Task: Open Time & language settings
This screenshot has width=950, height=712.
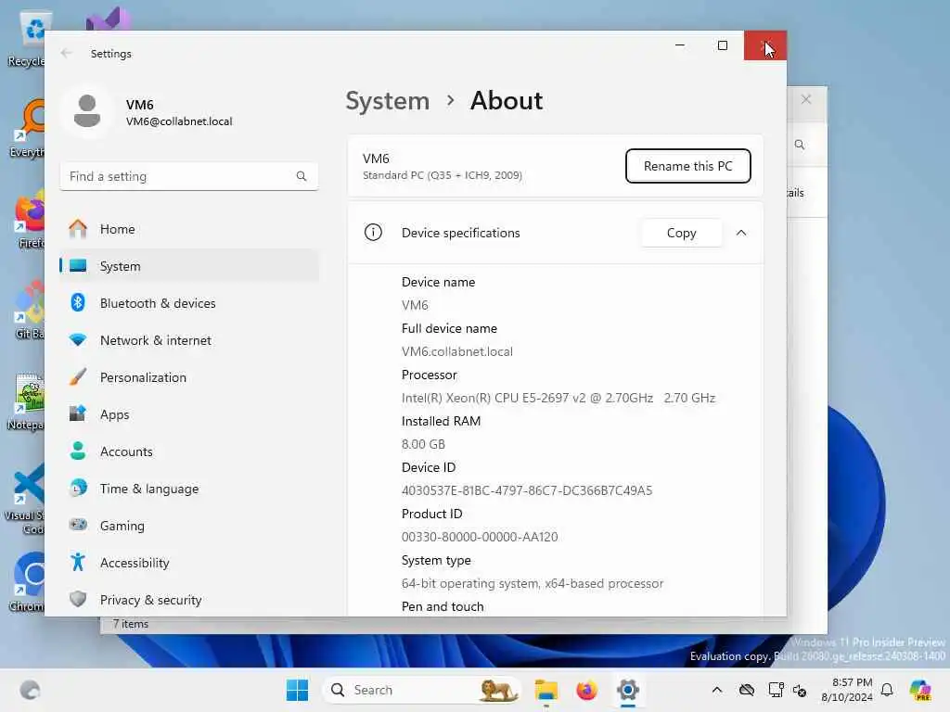Action: pyautogui.click(x=189, y=489)
